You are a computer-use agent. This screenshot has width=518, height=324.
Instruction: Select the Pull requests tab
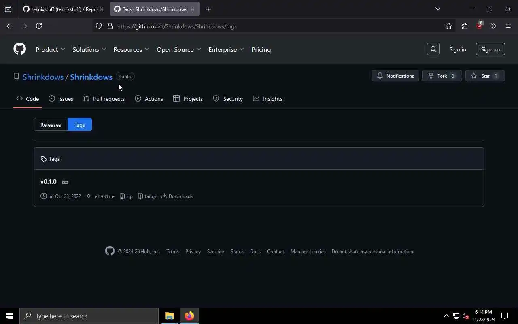(104, 99)
